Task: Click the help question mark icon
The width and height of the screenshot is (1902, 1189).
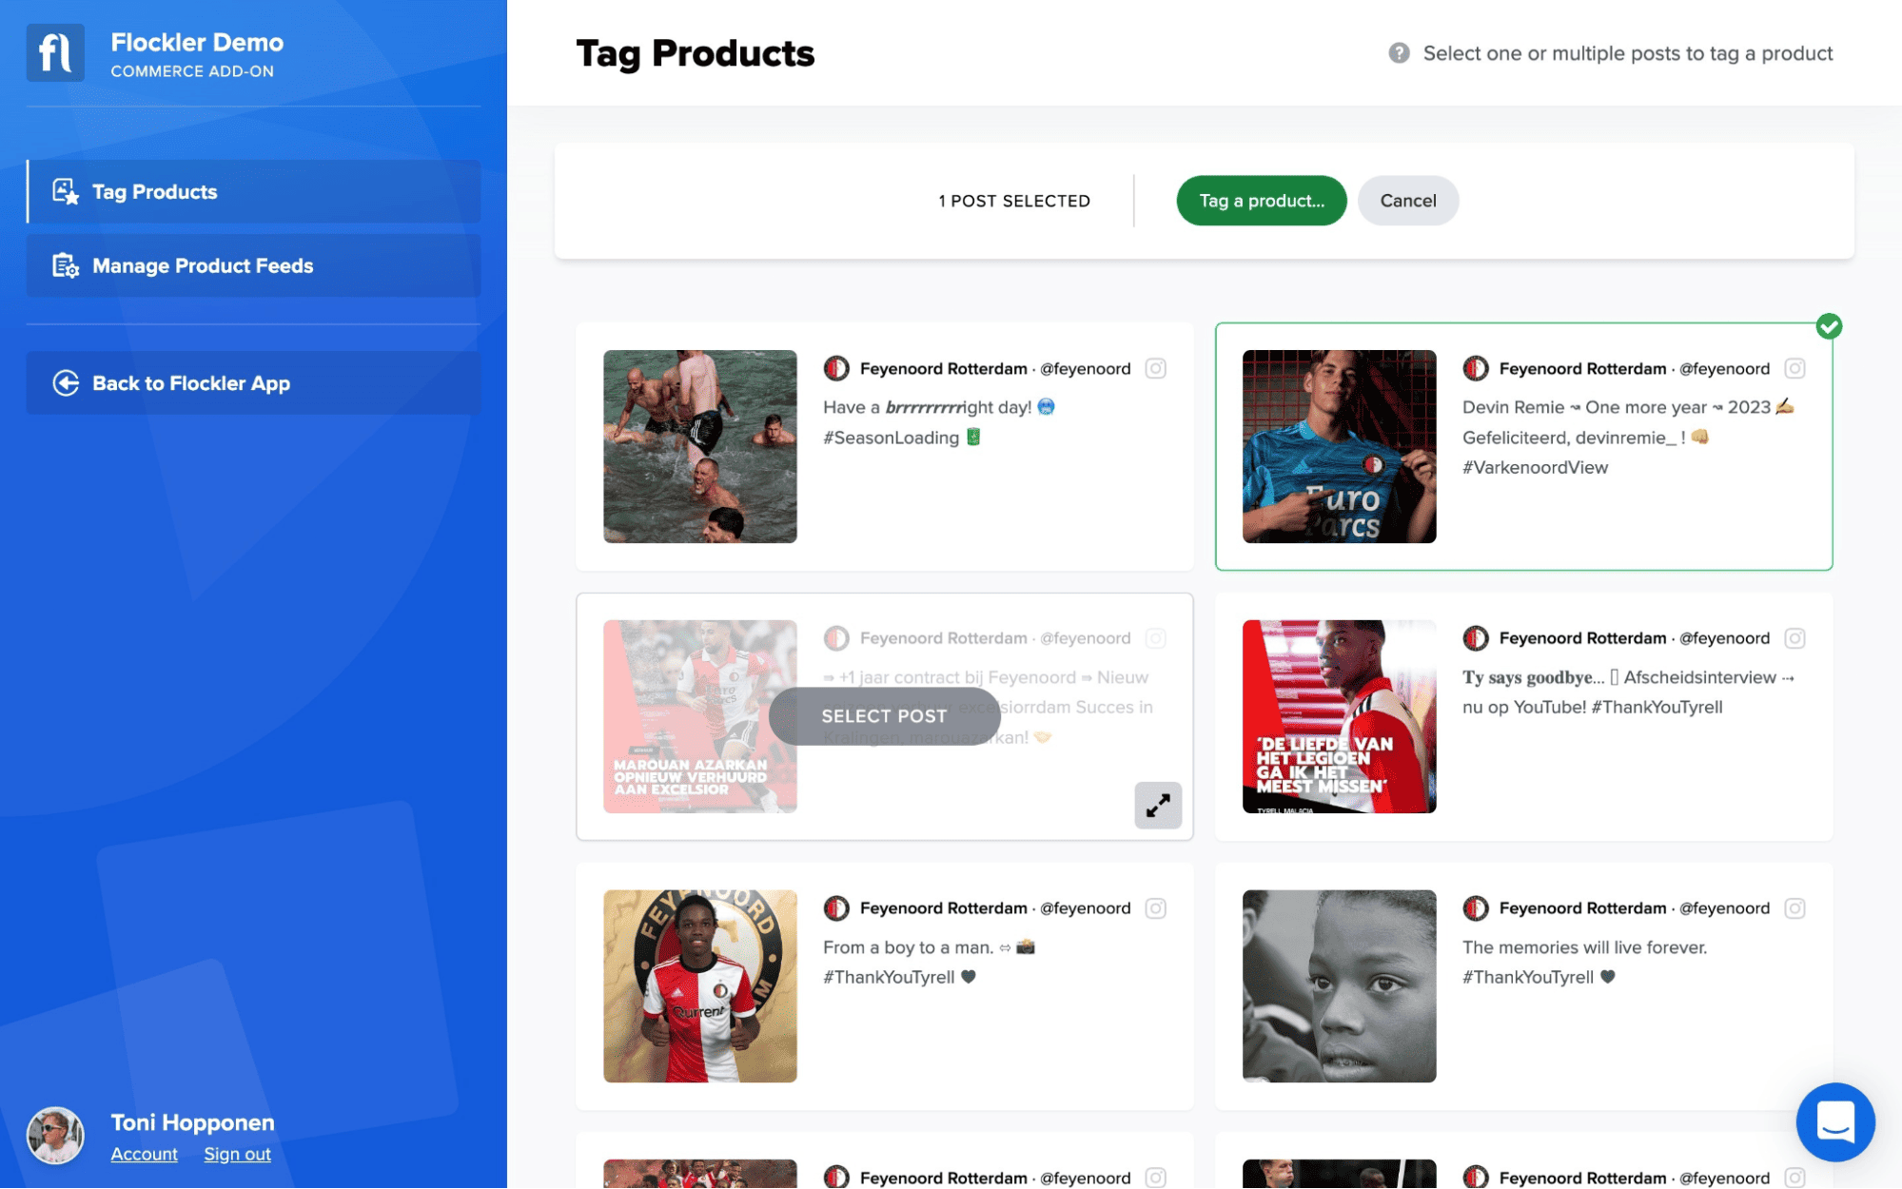Action: click(x=1399, y=53)
